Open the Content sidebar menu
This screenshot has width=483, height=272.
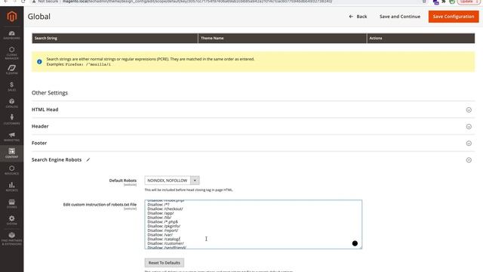coord(12,153)
